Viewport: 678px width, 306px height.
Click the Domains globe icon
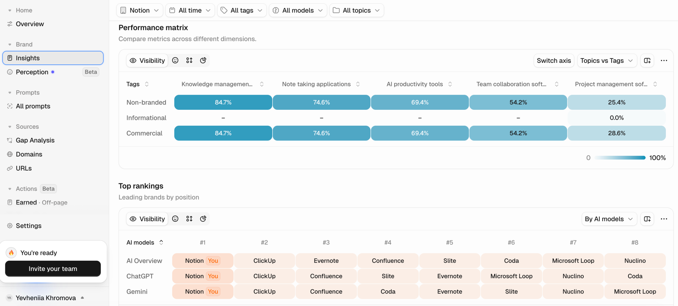point(10,154)
